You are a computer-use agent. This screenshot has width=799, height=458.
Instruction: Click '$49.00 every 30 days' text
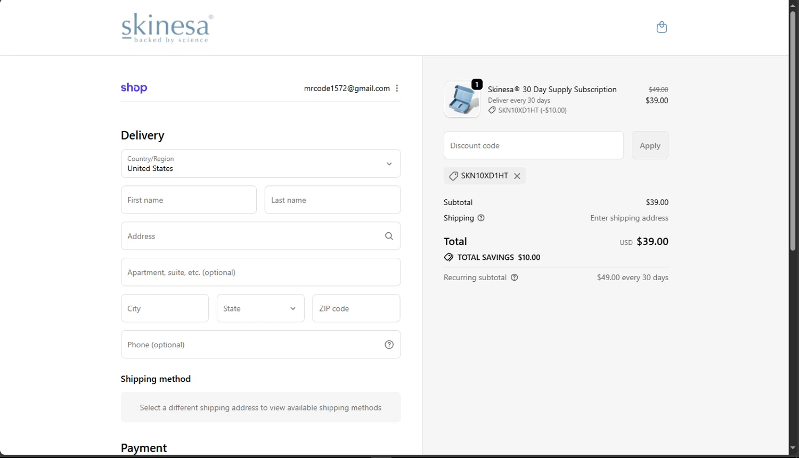tap(632, 277)
